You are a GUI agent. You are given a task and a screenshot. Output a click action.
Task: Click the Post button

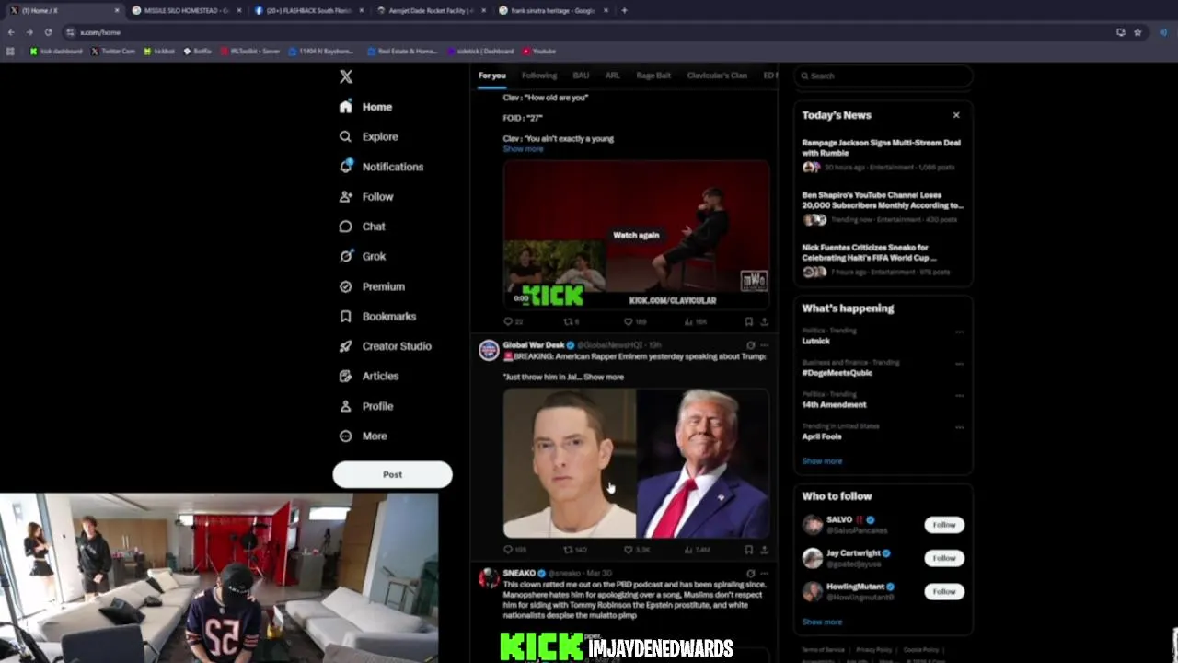(392, 475)
